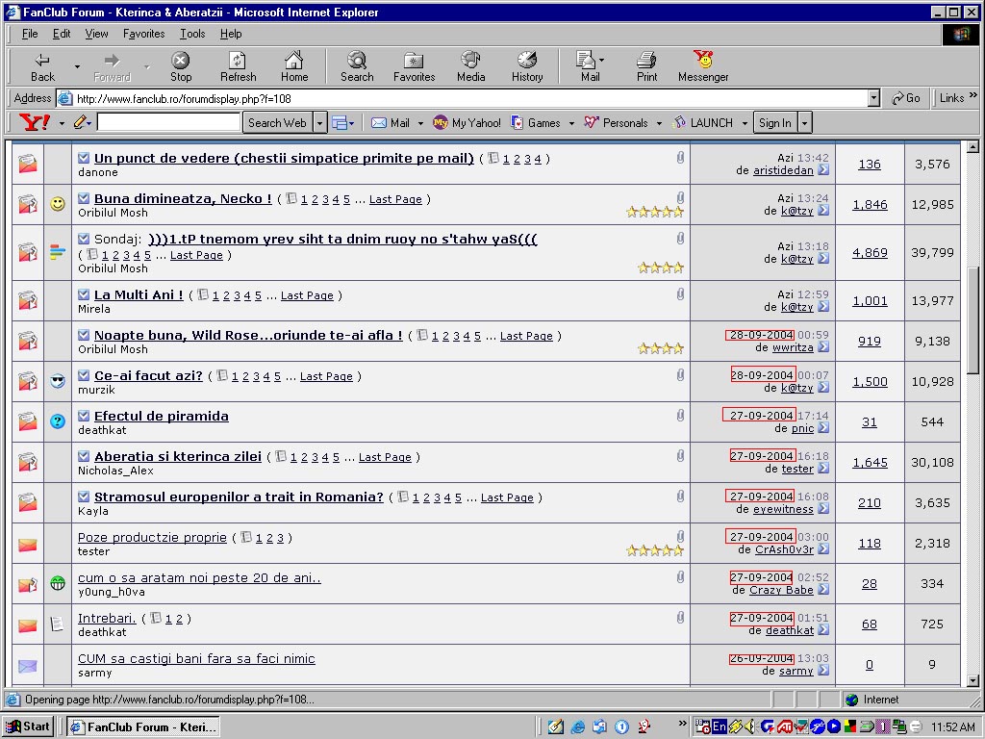Expand the Search Web dropdown arrow

coord(320,122)
